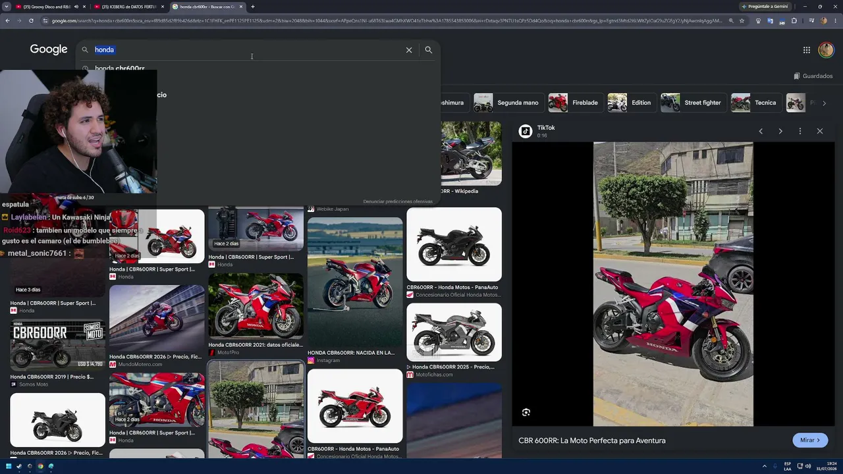Open Honda CBR600RR 2025 Motofichas thumbnail
This screenshot has width=843, height=474.
[454, 332]
